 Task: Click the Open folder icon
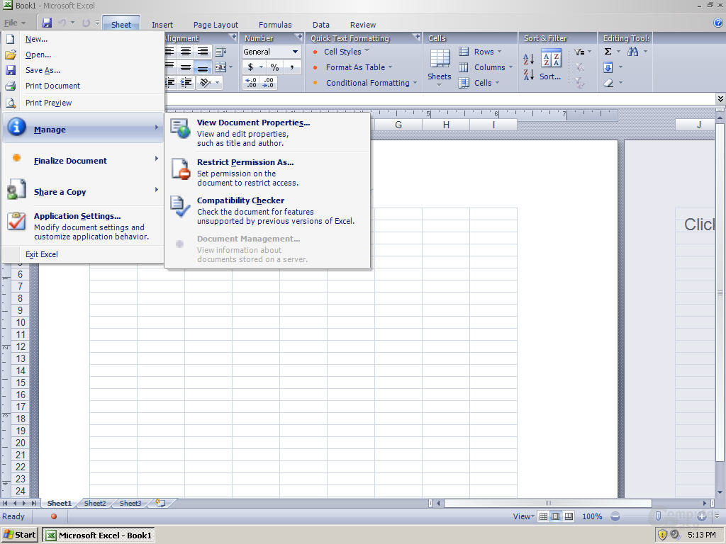click(x=10, y=55)
